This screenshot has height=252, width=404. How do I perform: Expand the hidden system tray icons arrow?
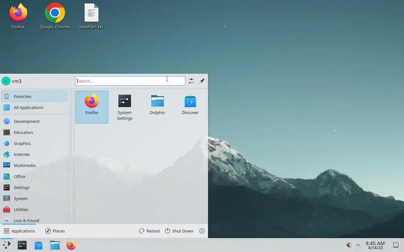click(x=358, y=245)
